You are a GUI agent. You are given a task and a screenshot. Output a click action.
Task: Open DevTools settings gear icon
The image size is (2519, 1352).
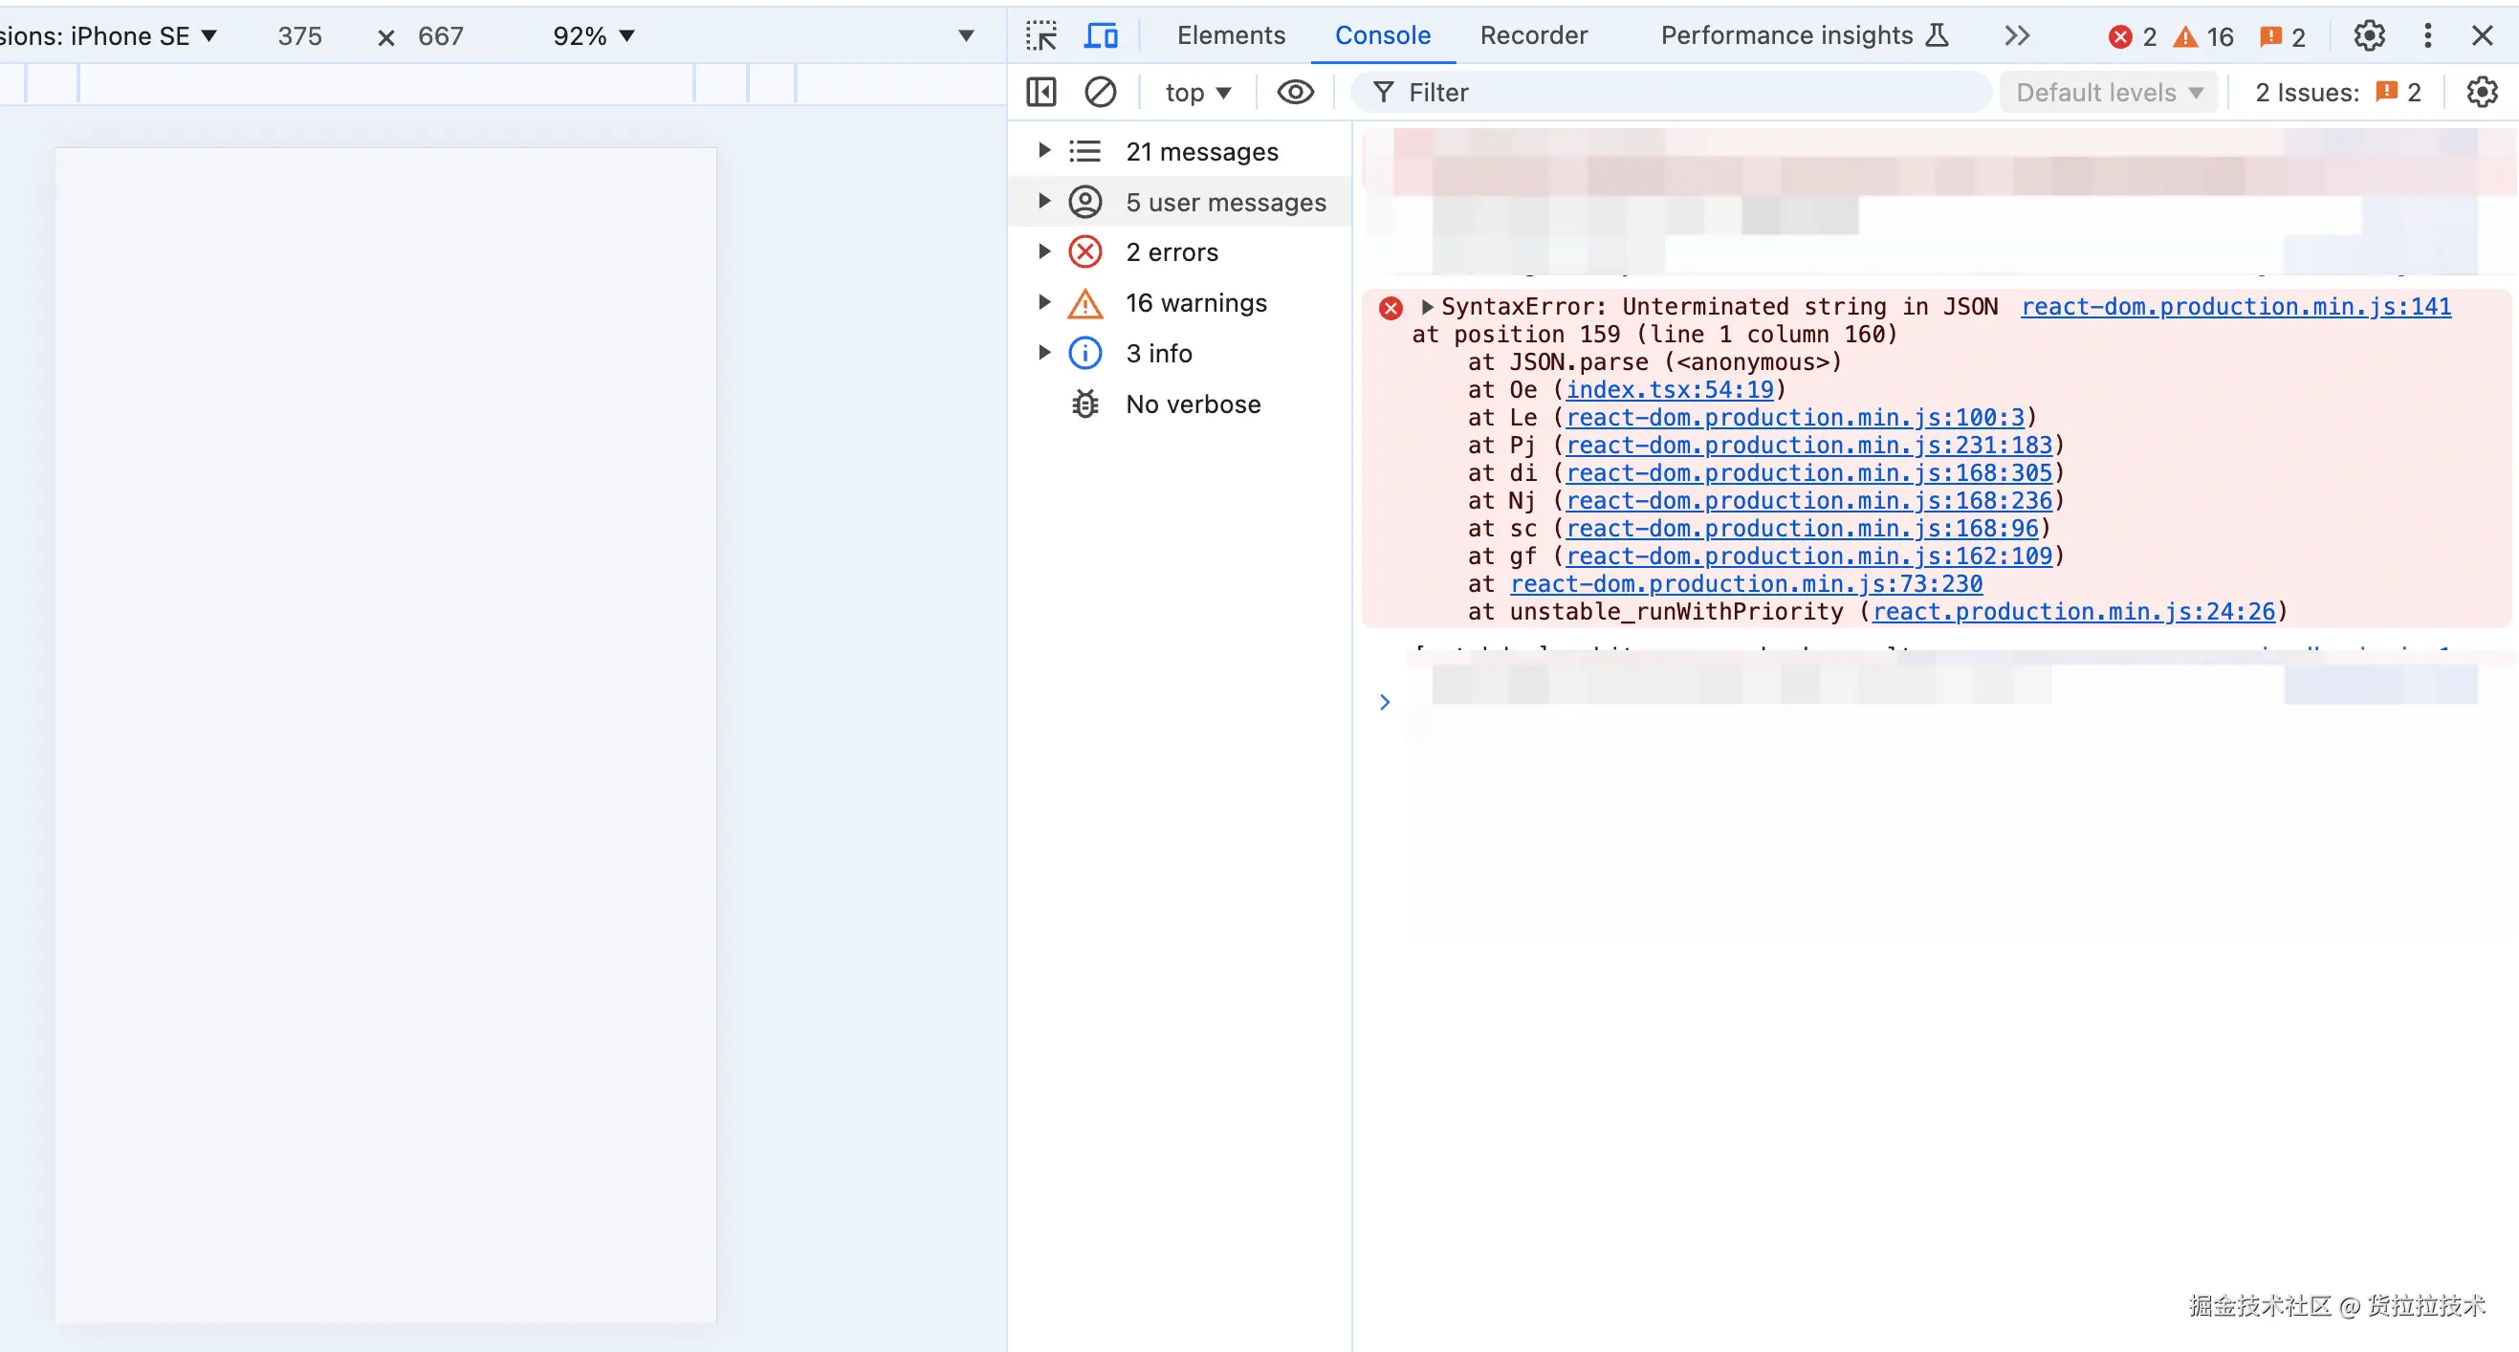(2369, 36)
